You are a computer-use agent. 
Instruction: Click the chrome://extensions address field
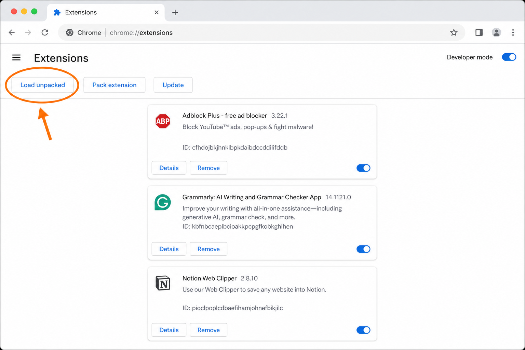261,32
